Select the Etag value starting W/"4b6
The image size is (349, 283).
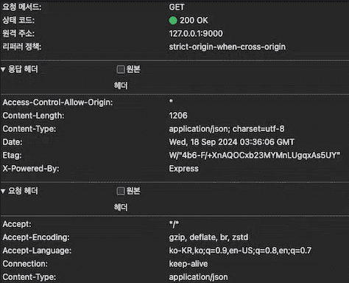(255, 156)
